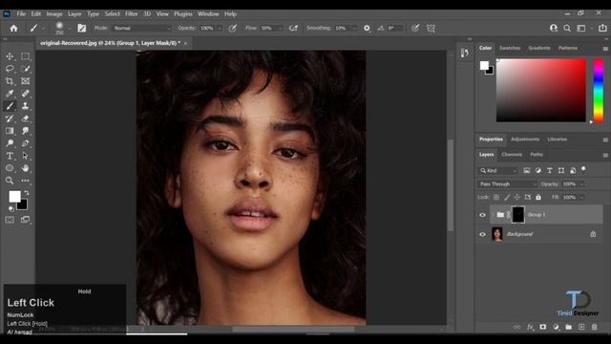Open the Filter menu

(x=132, y=13)
